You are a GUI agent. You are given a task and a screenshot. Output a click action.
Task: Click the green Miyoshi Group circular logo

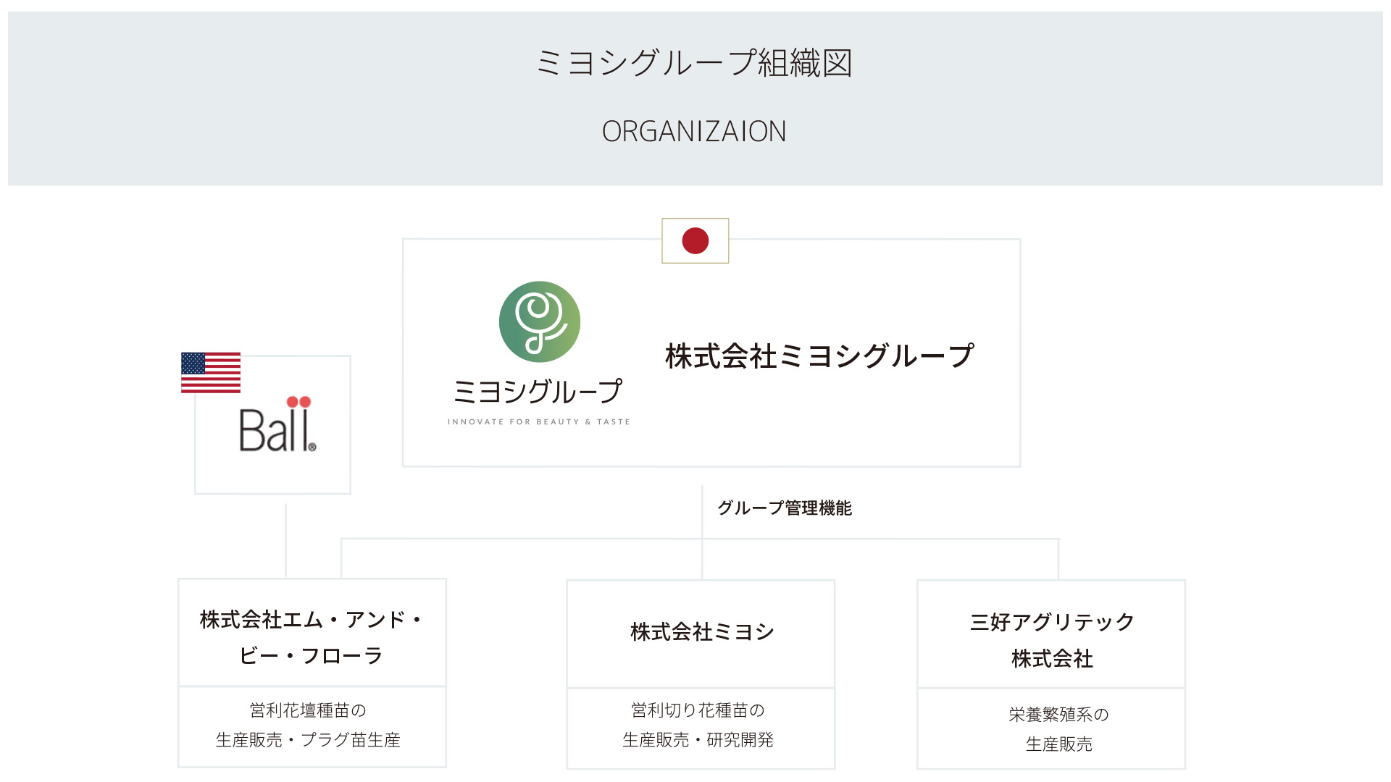pos(540,321)
